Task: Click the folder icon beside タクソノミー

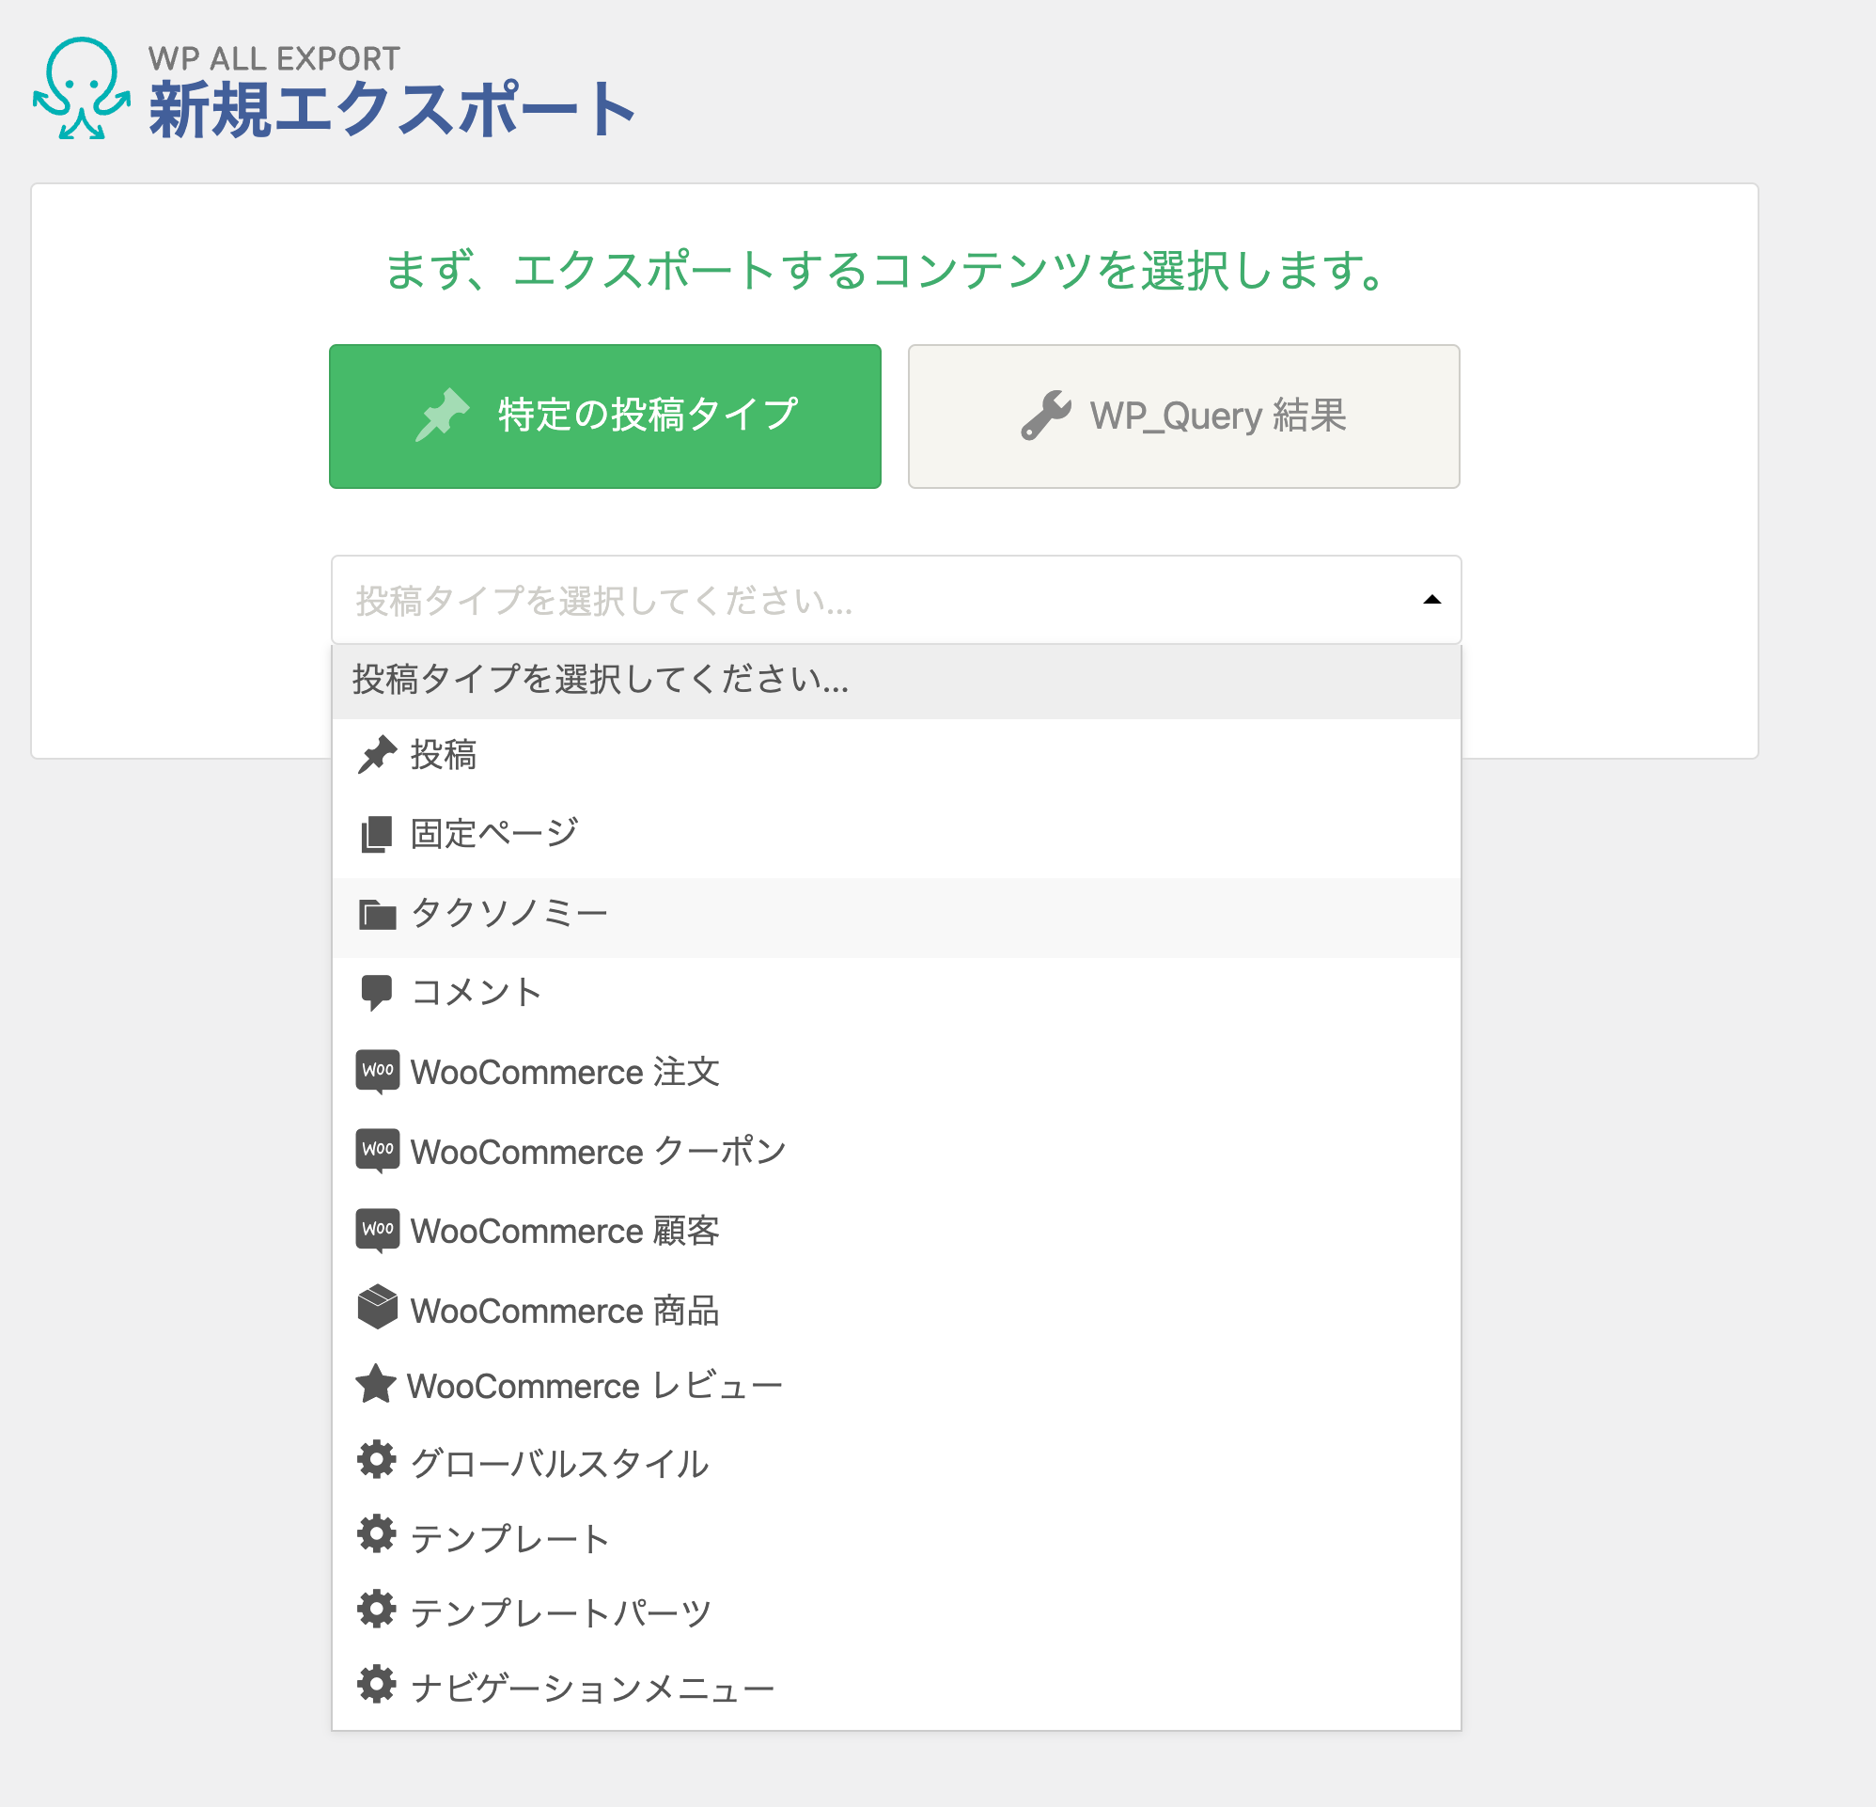Action: tap(377, 915)
